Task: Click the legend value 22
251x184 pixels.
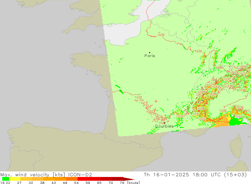Action: (8, 183)
